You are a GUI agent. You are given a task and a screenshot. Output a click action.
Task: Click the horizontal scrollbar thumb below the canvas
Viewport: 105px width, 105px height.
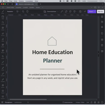(x=28, y=99)
